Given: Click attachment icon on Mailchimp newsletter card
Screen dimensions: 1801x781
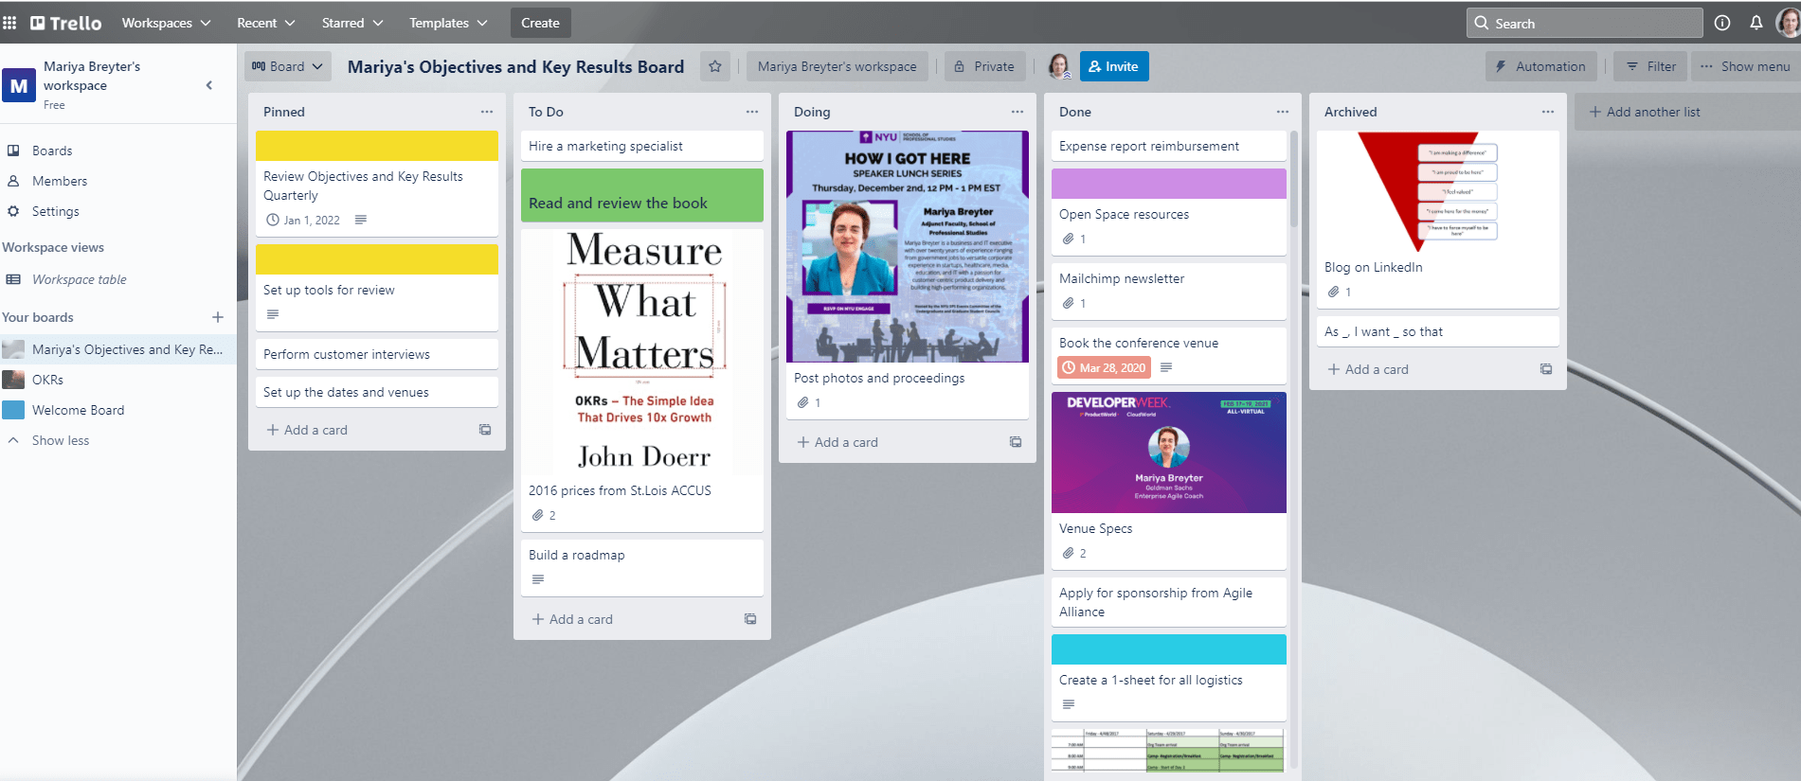Looking at the screenshot, I should tap(1069, 304).
